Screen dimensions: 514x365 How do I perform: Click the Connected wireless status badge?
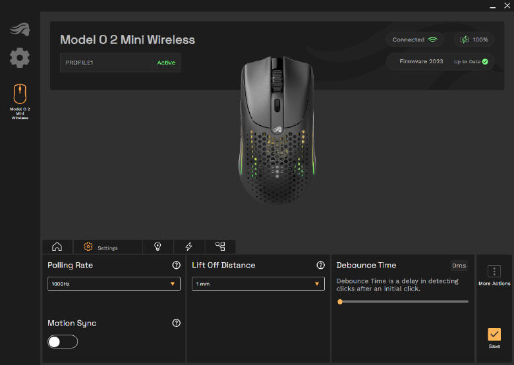tap(414, 40)
